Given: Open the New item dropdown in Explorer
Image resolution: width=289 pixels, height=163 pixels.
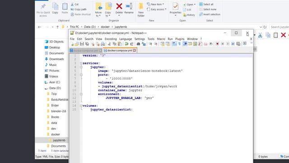Looking at the screenshot, I should pos(155,4).
